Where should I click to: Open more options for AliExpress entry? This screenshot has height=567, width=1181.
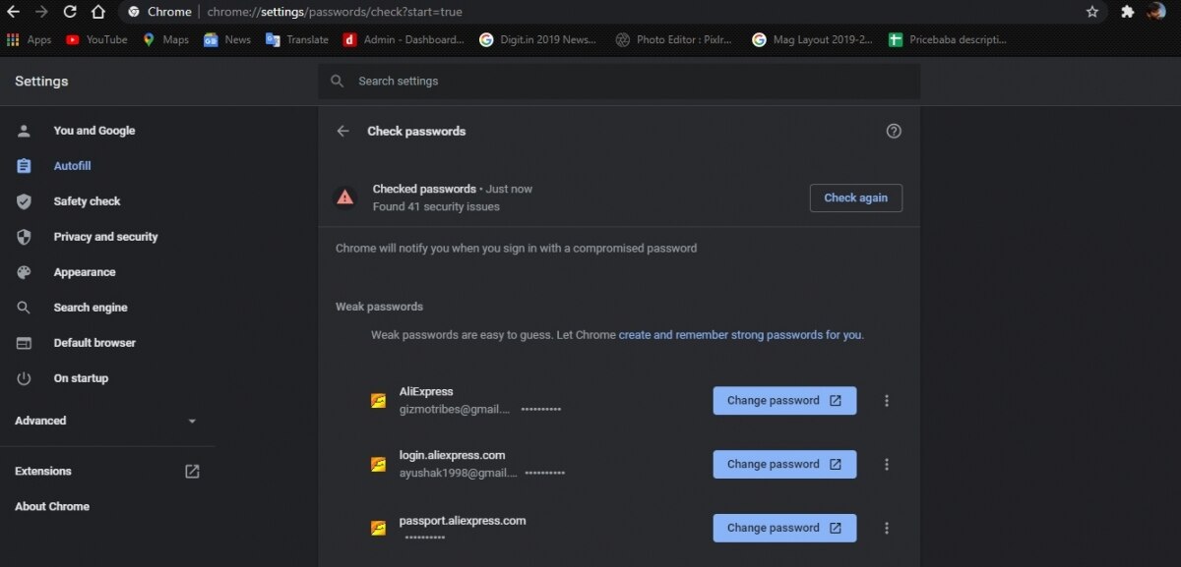pos(887,401)
